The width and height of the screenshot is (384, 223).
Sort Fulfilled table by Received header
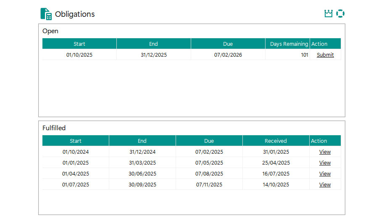pos(276,141)
